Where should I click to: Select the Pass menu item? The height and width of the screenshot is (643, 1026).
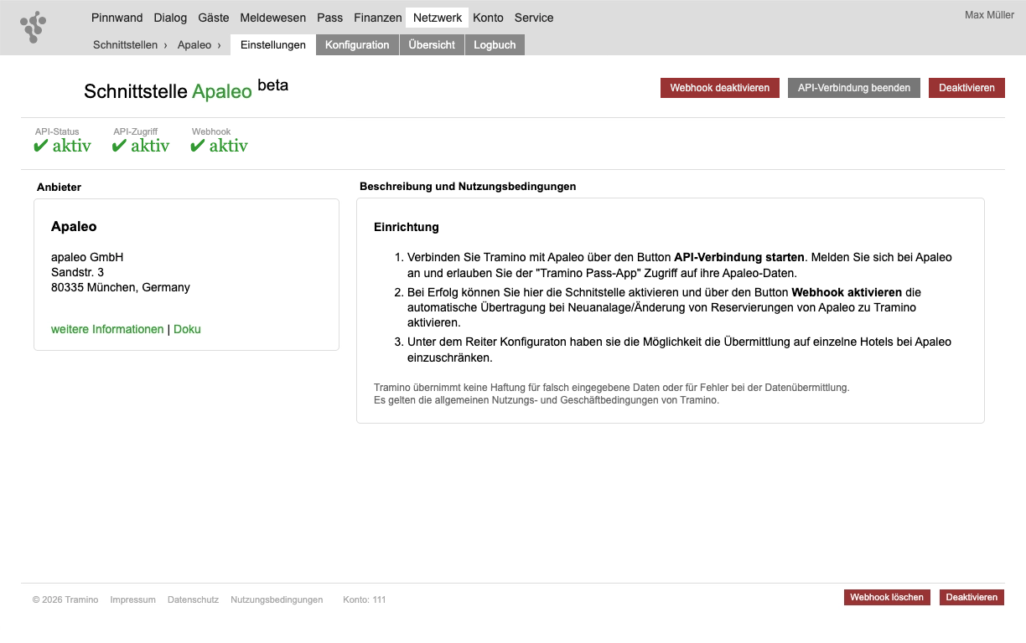[330, 18]
